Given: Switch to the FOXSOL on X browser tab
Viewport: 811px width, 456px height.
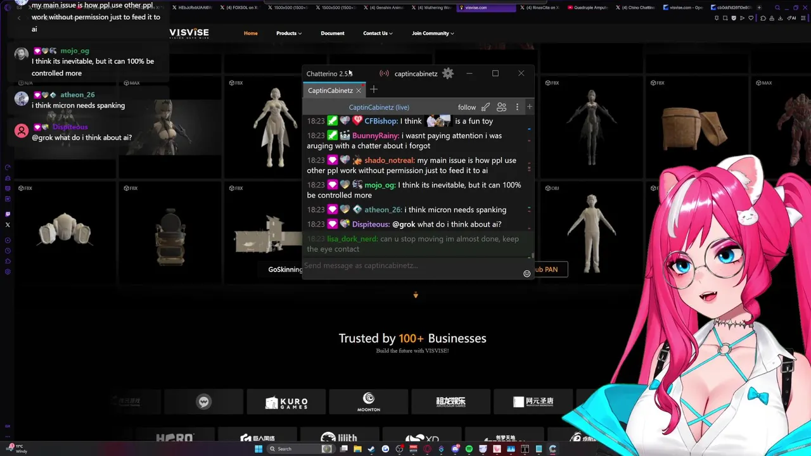Looking at the screenshot, I should coord(239,8).
